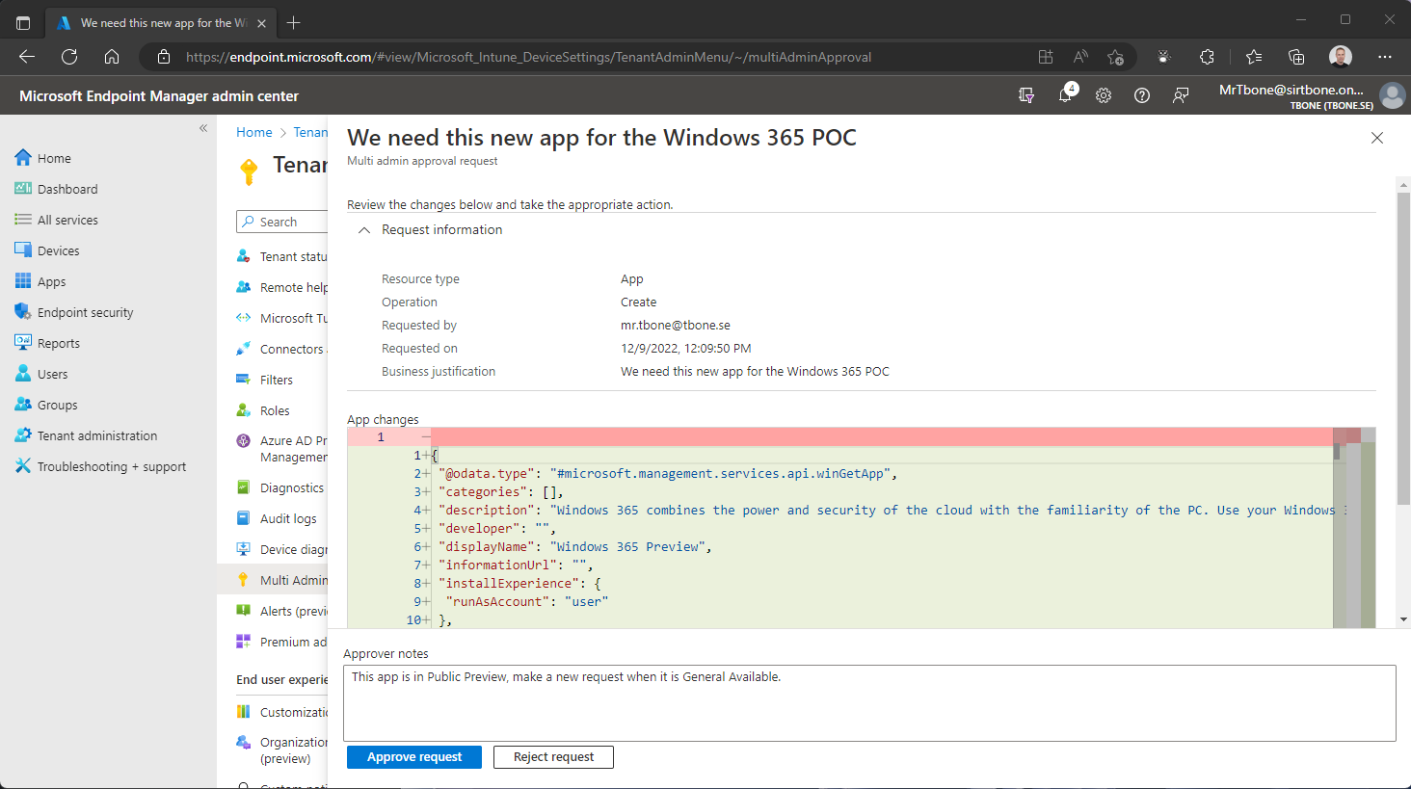Select Devices in the left navigation
This screenshot has width=1411, height=789.
[59, 250]
